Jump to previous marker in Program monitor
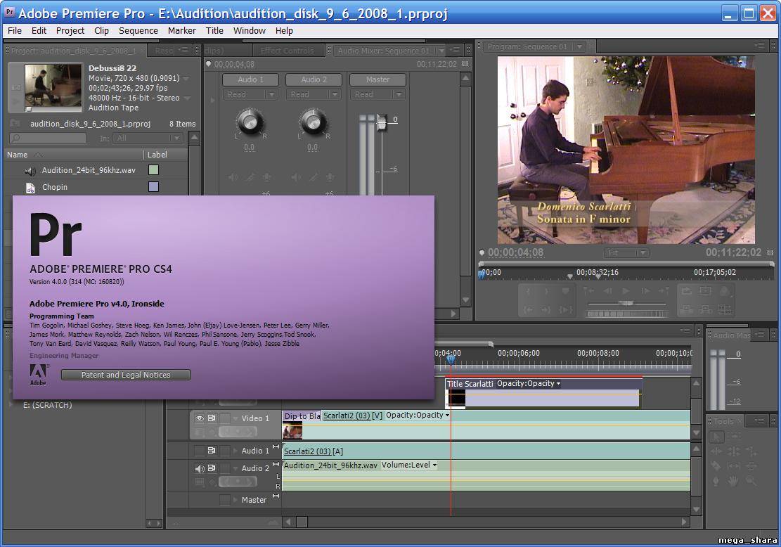 pos(589,291)
